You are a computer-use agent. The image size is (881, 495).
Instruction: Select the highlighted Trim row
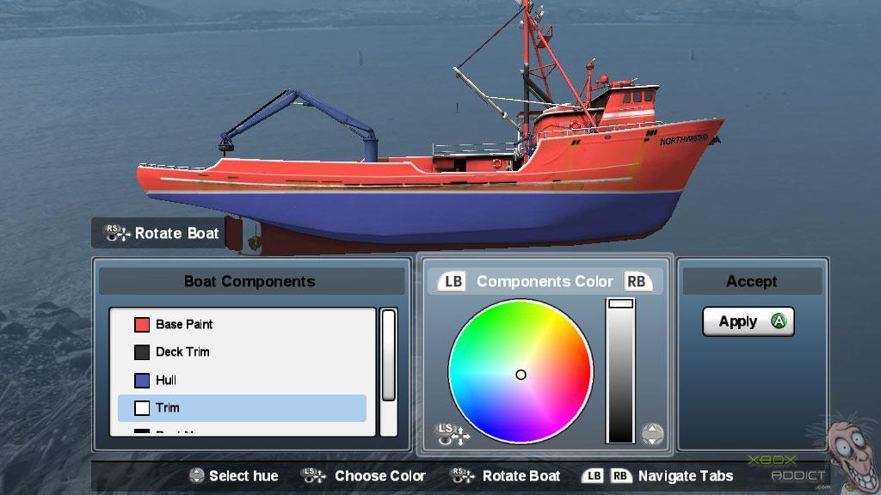coord(242,408)
